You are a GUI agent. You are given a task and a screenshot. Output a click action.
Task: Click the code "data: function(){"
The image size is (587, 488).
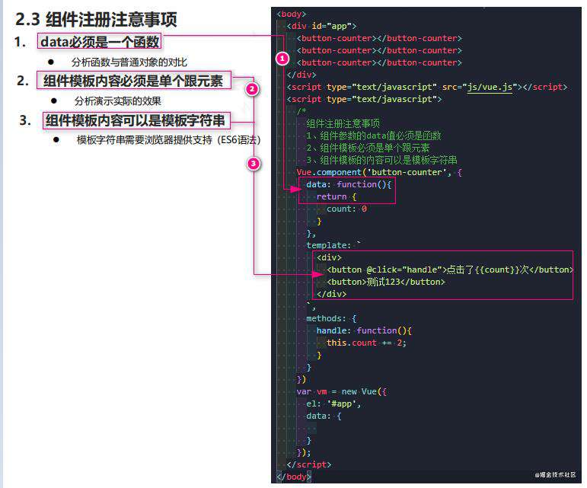[x=349, y=184]
